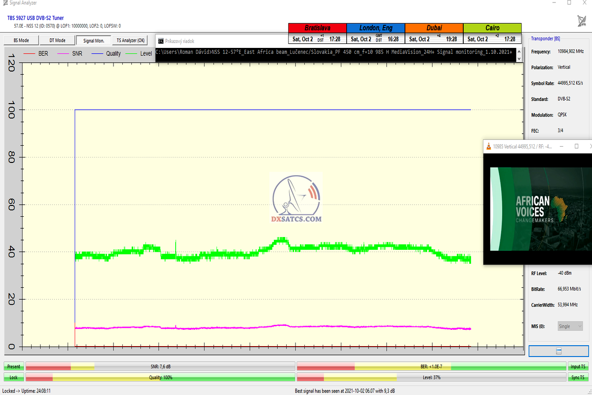Toggle the Sync TS indicator

pos(578,377)
